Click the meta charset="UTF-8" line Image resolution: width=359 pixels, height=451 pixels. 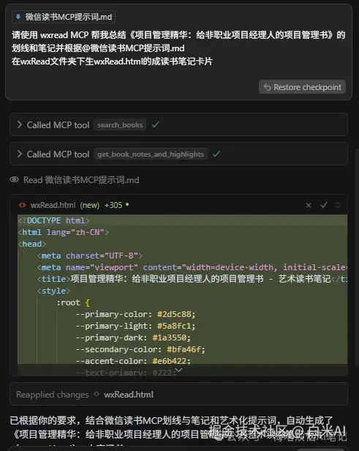(x=90, y=256)
